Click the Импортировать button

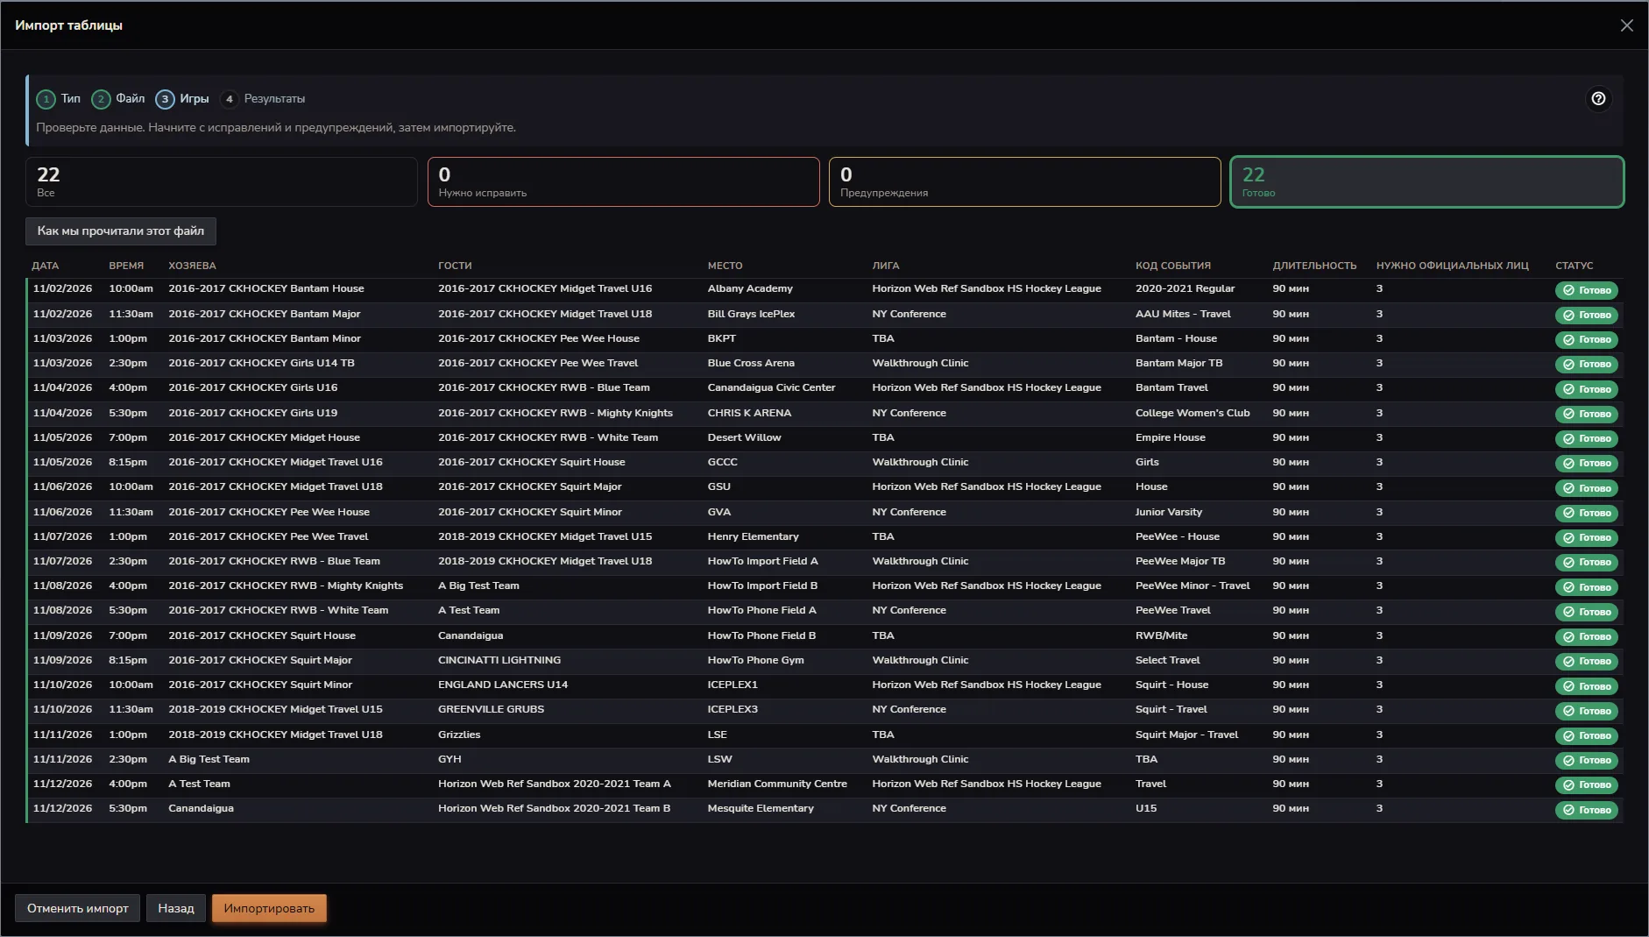pos(269,908)
